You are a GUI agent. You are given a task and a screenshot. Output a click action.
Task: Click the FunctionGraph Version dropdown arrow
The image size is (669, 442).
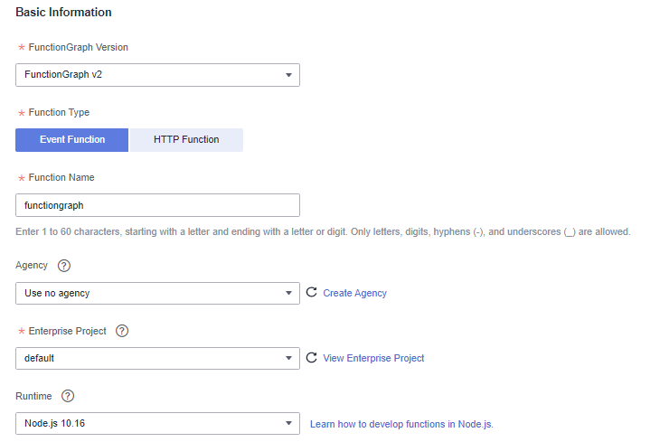click(x=288, y=75)
